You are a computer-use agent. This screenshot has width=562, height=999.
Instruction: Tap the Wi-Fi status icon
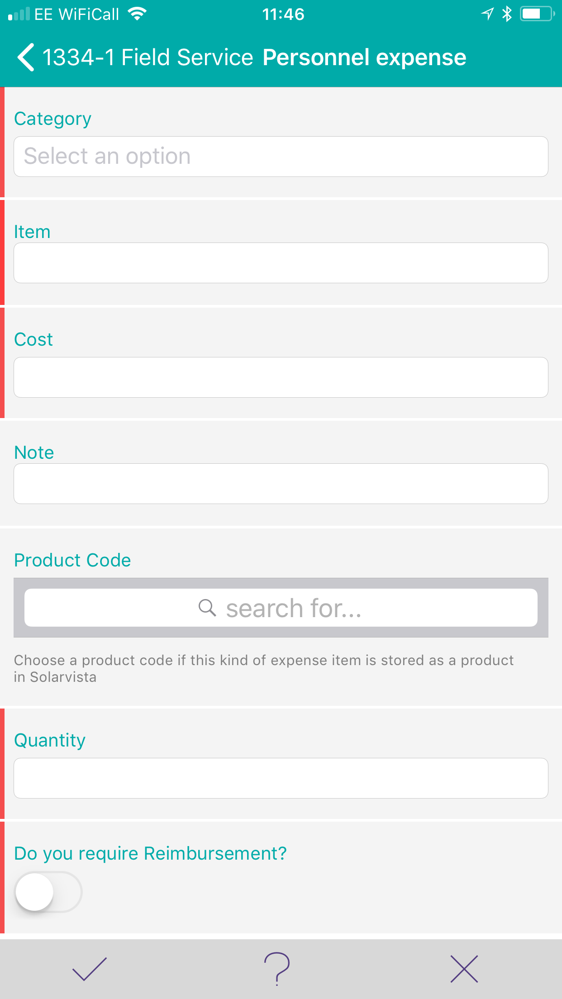(x=137, y=14)
